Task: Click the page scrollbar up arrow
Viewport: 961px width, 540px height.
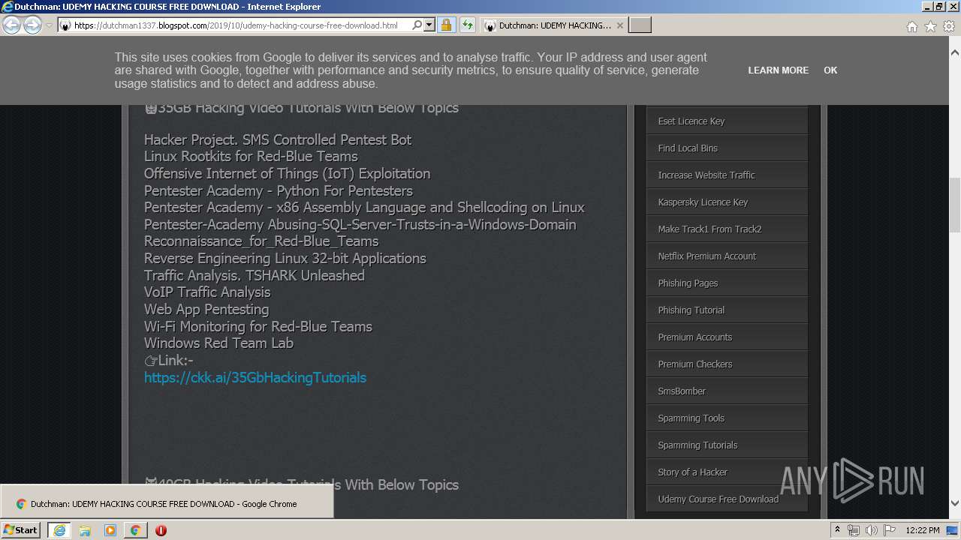Action: click(x=955, y=53)
